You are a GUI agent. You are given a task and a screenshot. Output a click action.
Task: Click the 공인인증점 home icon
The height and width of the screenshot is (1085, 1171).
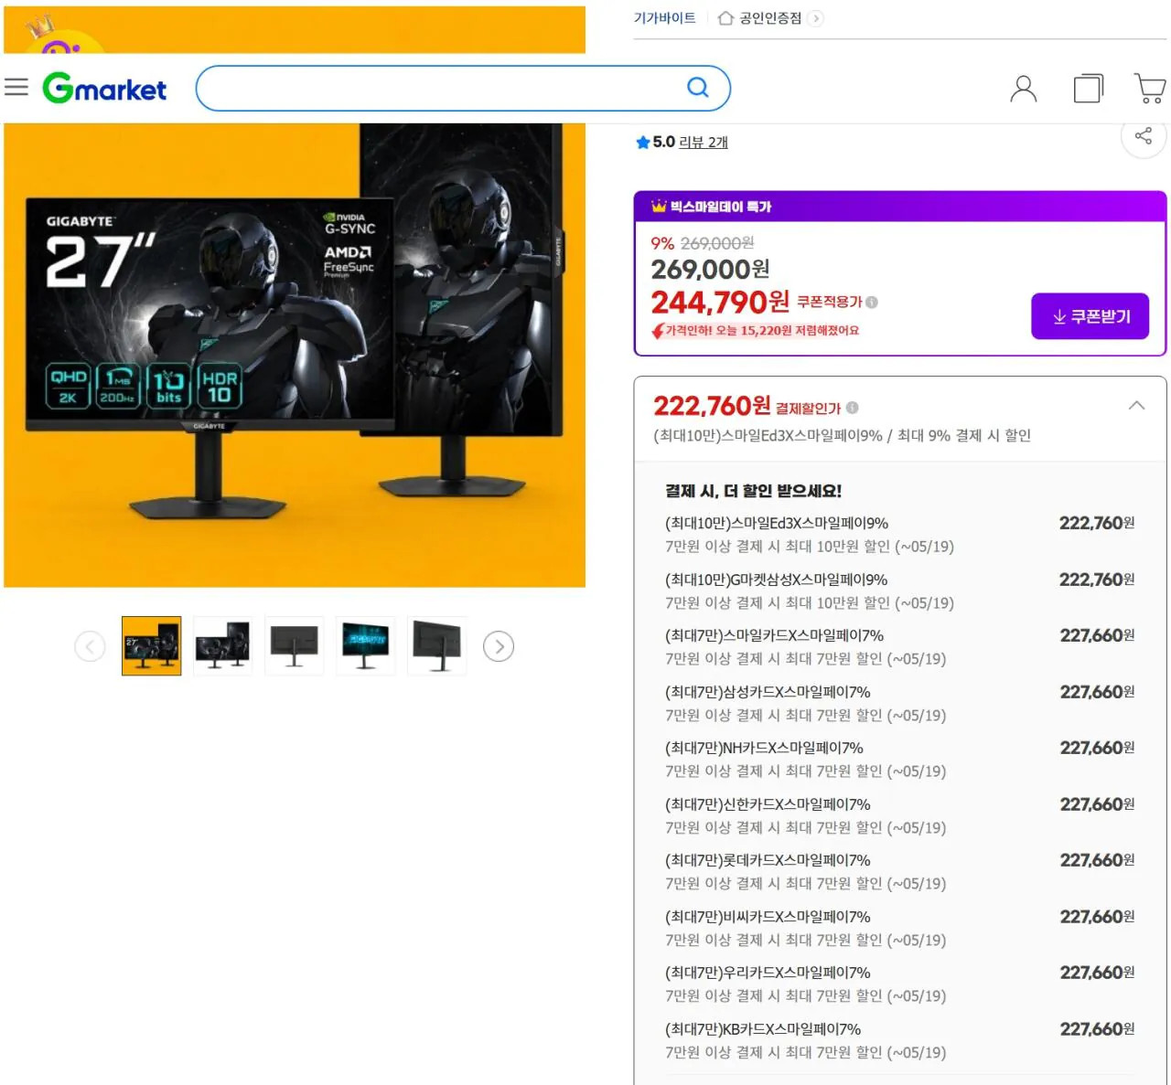(725, 18)
